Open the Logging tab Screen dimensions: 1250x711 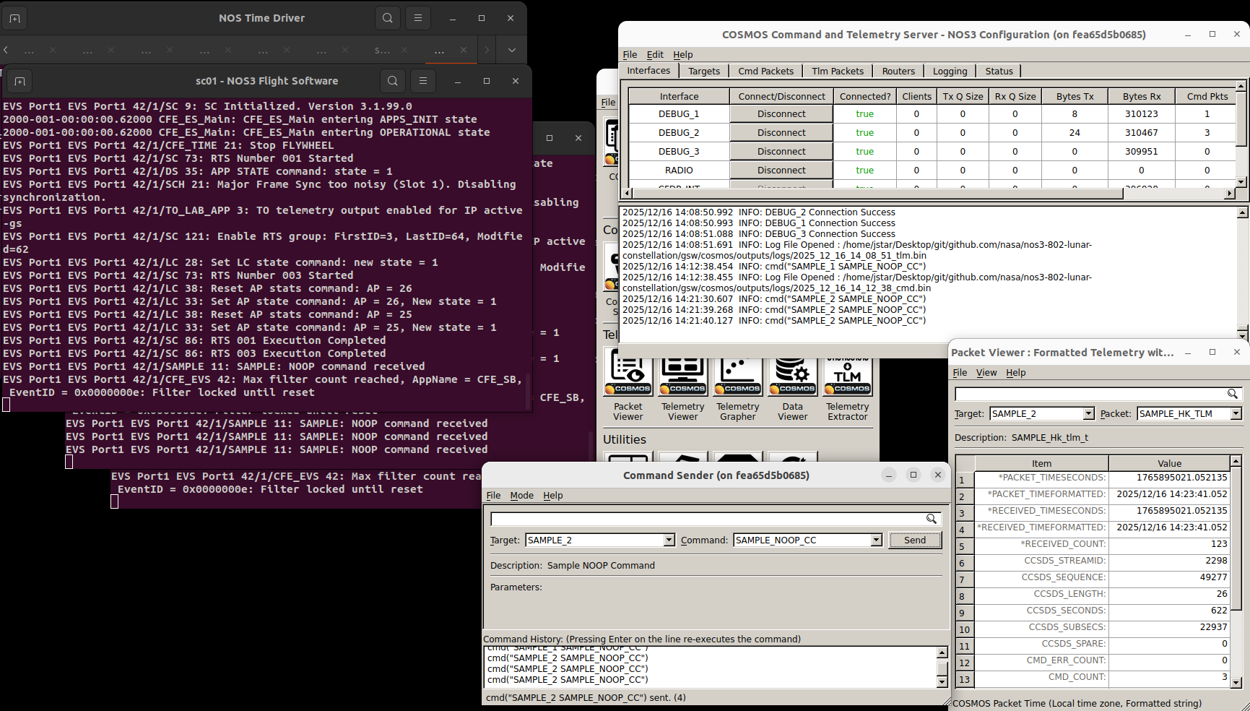click(950, 71)
